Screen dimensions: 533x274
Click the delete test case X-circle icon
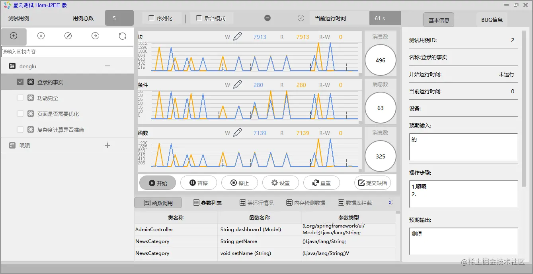(41, 36)
